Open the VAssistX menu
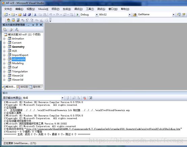Image resolution: width=187 pixels, height=147 pixels. (43, 9)
